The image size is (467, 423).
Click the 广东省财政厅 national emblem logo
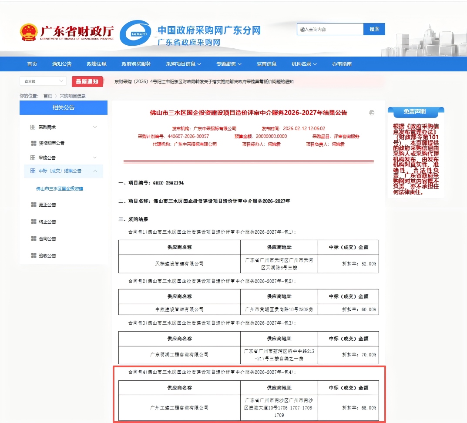click(x=29, y=33)
